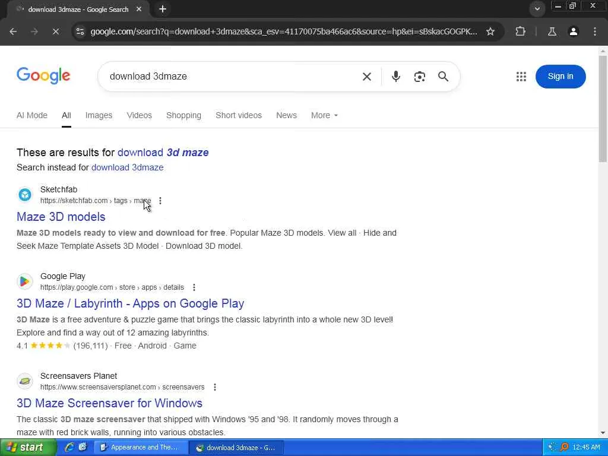Viewport: 608px width, 456px height.
Task: Click the Sign in button
Action: [x=560, y=77]
